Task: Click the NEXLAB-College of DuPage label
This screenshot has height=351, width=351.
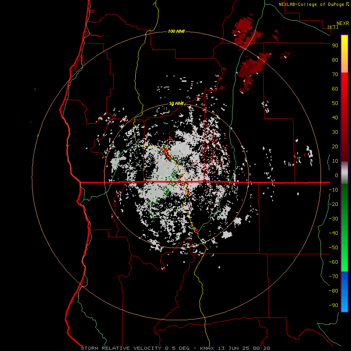Action: click(312, 4)
